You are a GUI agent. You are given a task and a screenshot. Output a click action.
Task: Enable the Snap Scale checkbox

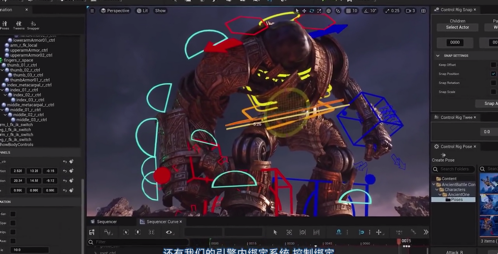tap(493, 92)
